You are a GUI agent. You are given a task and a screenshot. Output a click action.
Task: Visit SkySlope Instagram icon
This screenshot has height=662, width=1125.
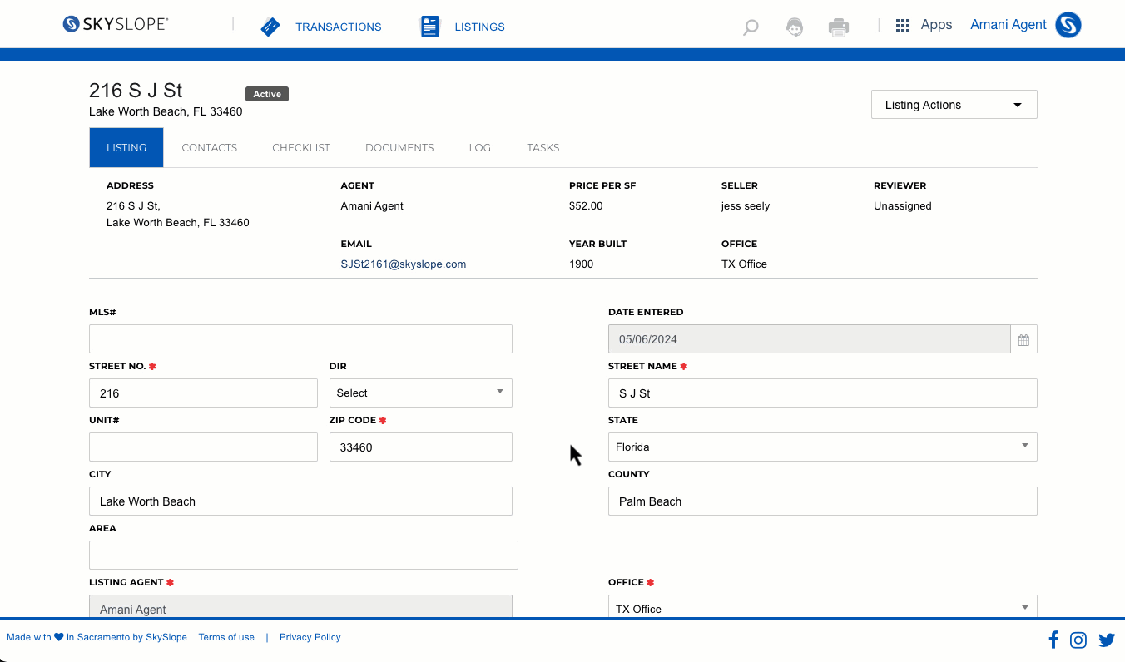click(1078, 640)
